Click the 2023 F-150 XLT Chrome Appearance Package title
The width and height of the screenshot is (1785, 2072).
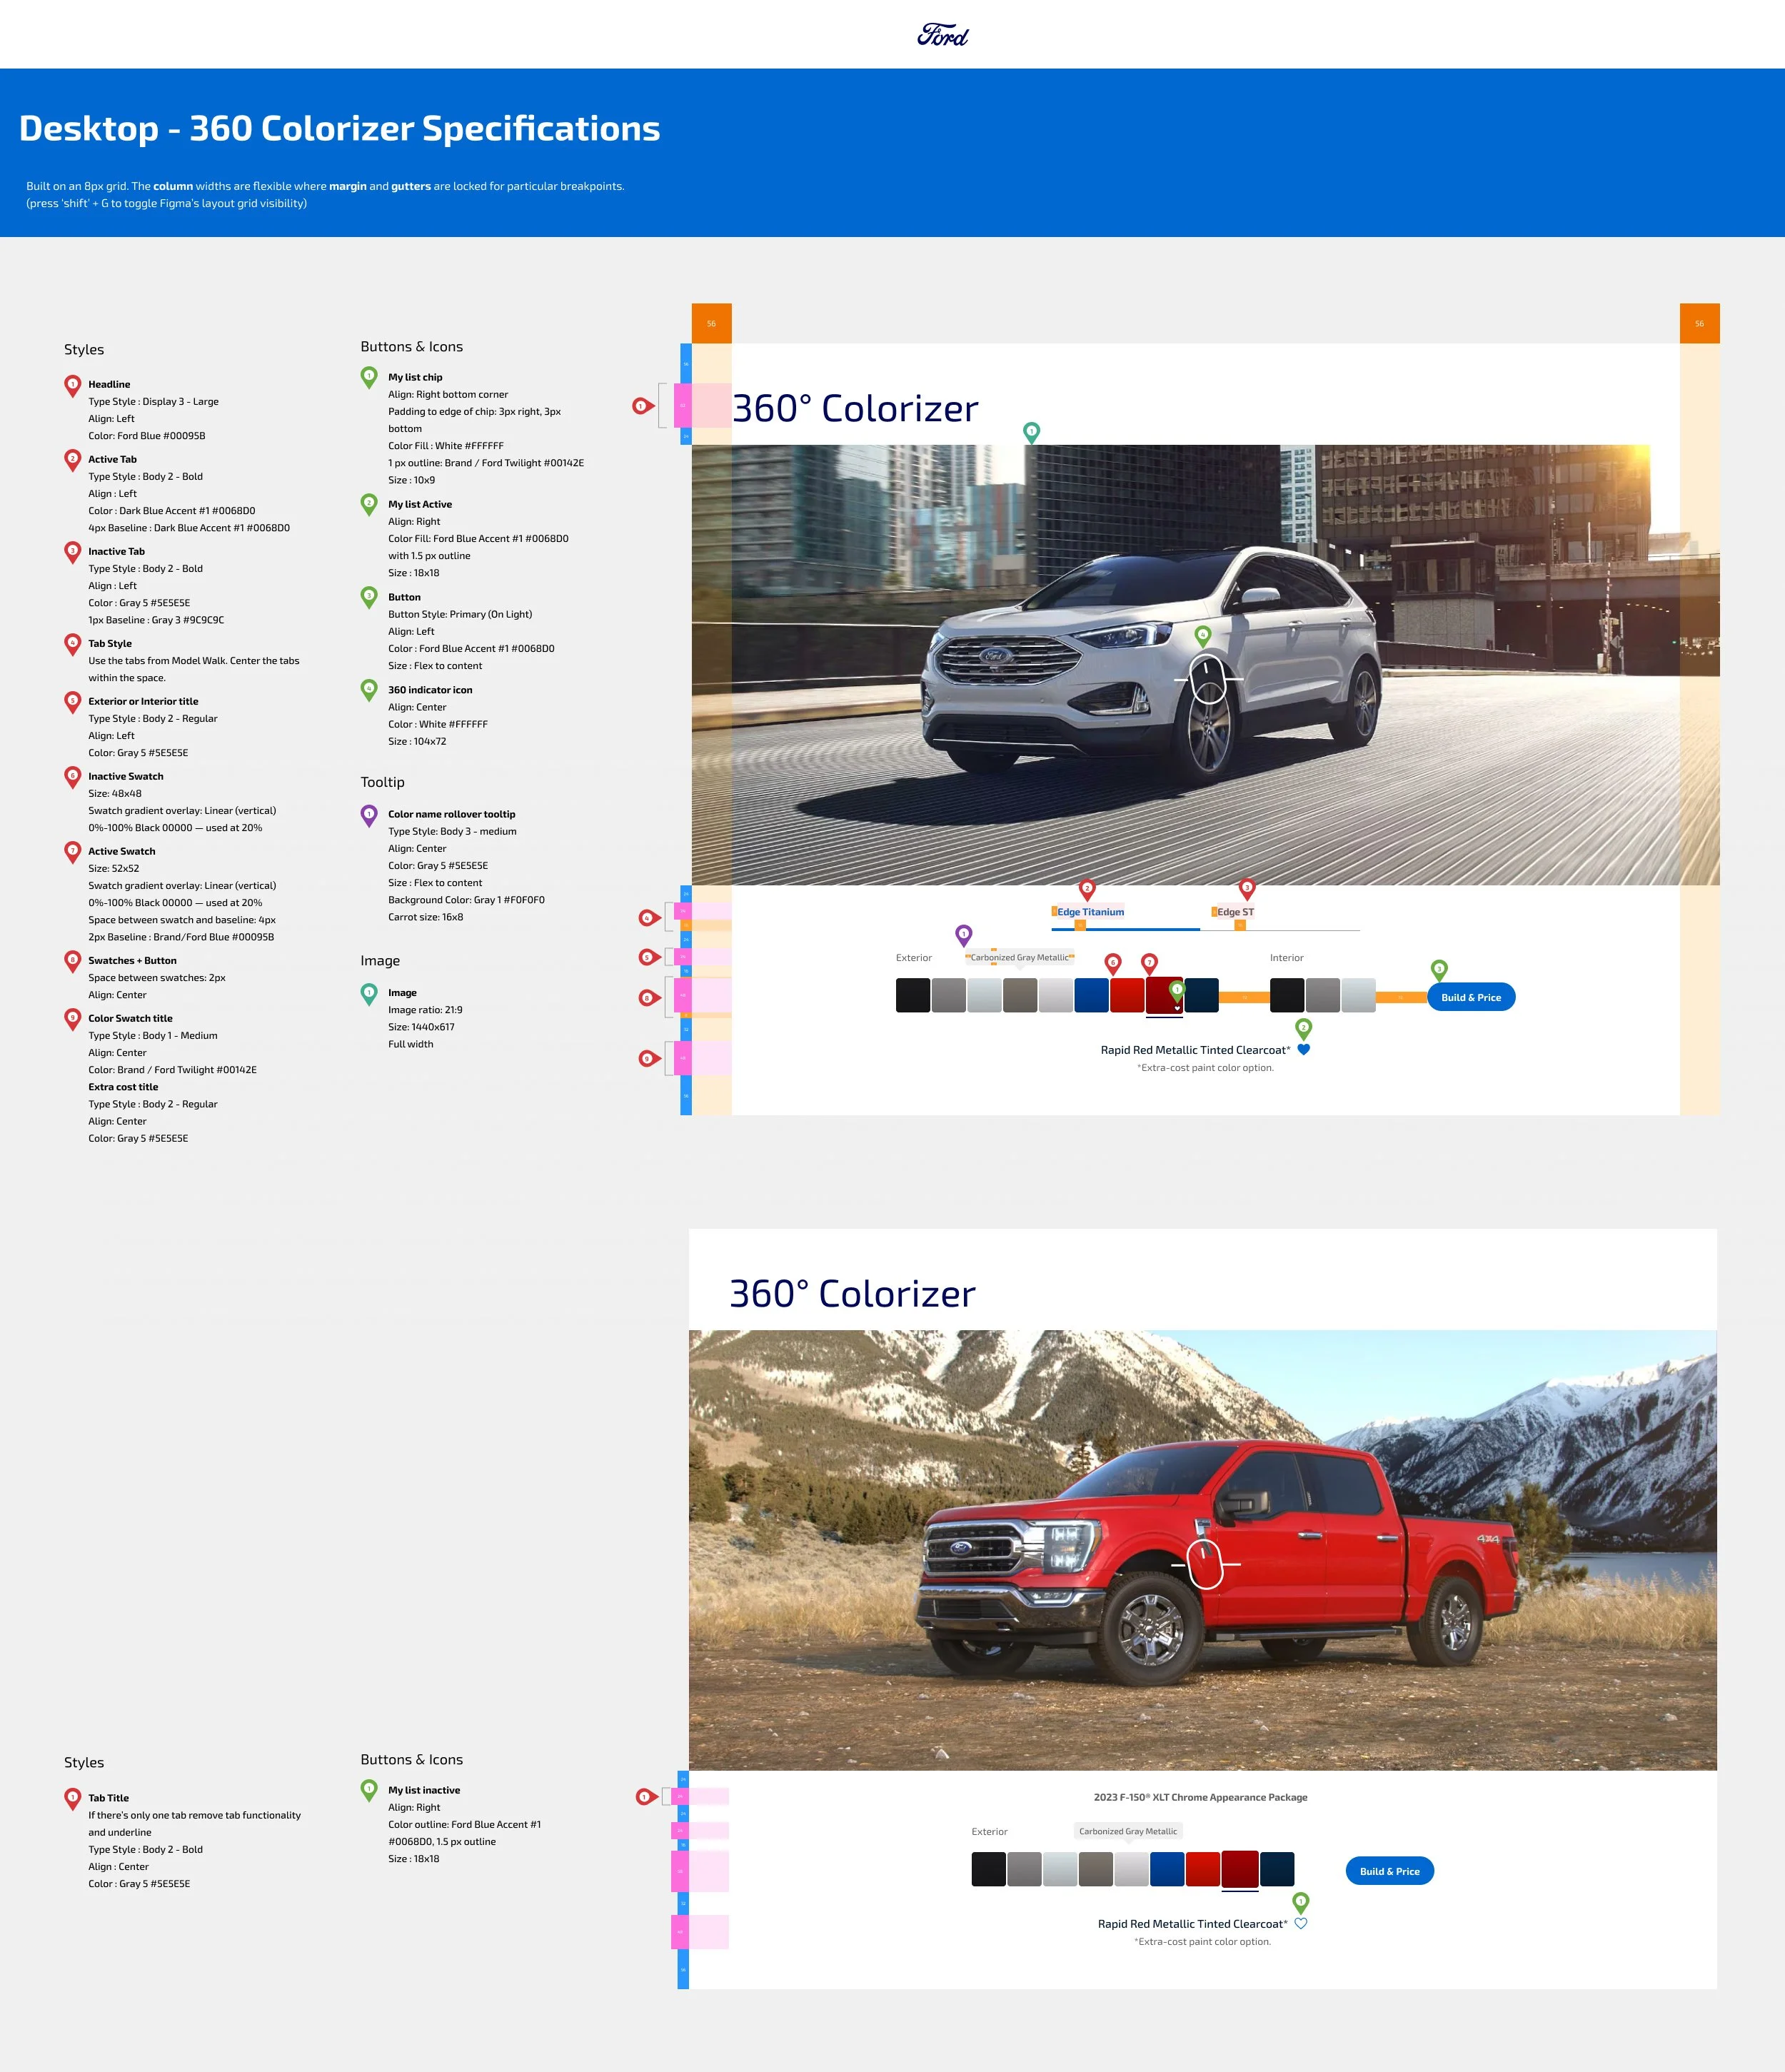click(x=1200, y=1797)
